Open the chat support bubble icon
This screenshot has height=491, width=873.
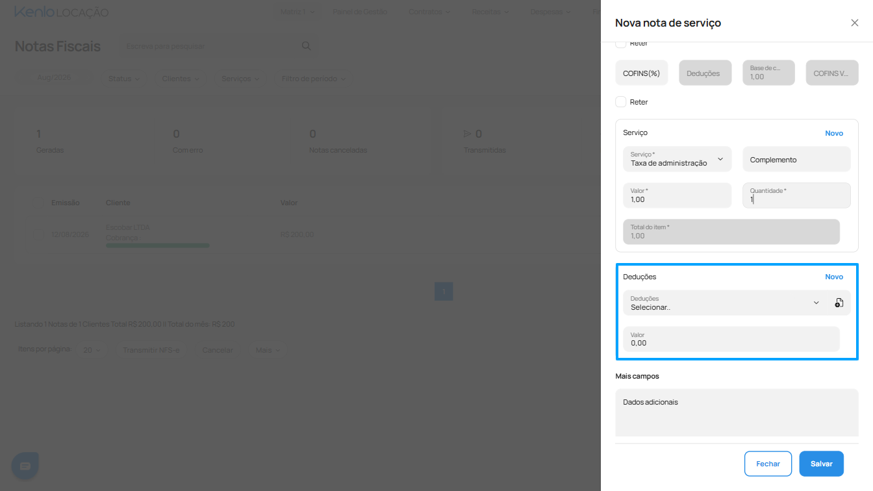click(25, 466)
